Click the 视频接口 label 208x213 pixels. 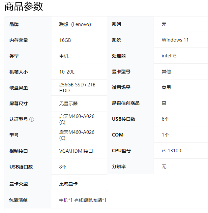(x=18, y=151)
